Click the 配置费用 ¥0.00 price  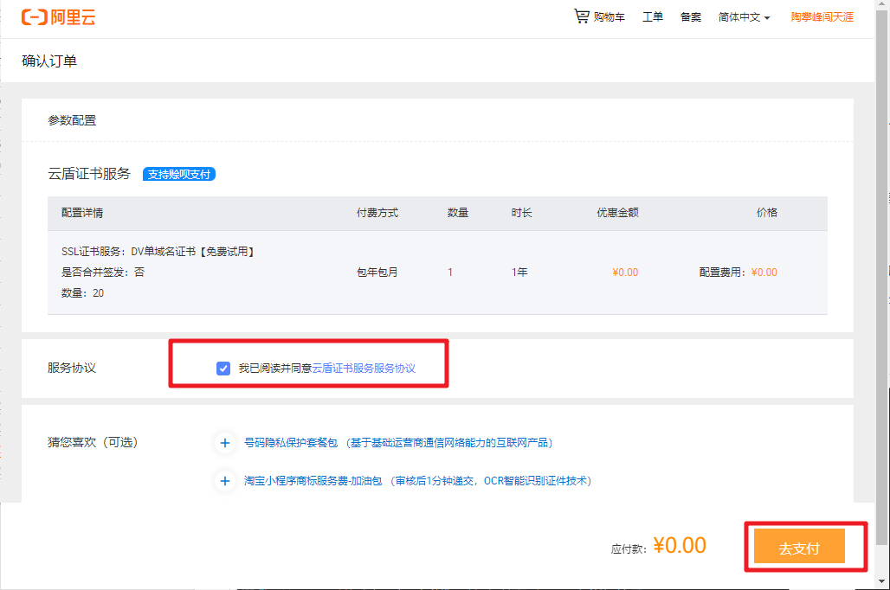738,273
